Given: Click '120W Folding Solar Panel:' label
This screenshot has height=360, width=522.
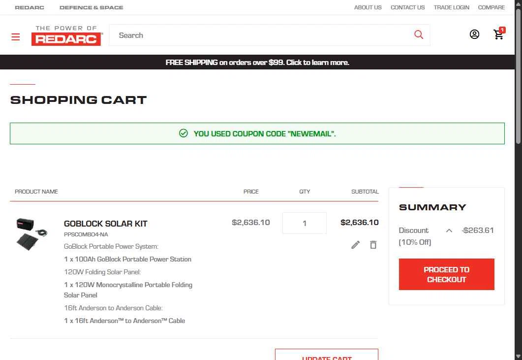Looking at the screenshot, I should 102,272.
